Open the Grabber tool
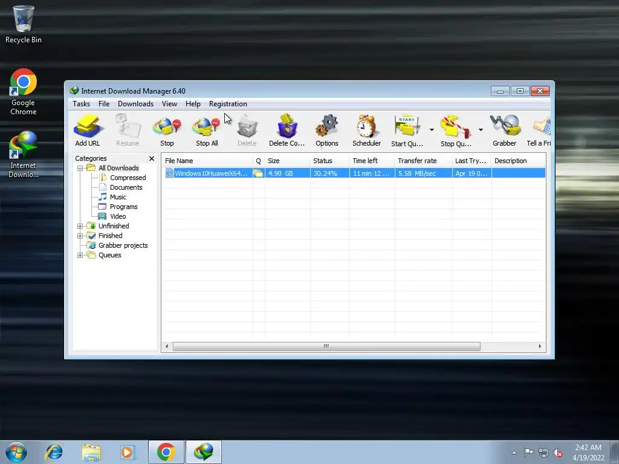Screen dimensions: 619x464 [505, 130]
